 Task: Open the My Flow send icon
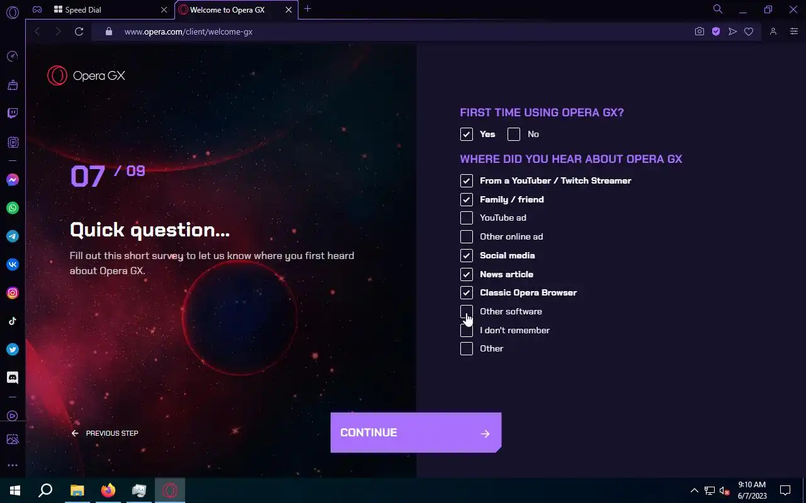click(732, 31)
